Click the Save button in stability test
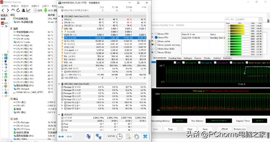Screen dimensions: 270x142 (x=205, y=129)
